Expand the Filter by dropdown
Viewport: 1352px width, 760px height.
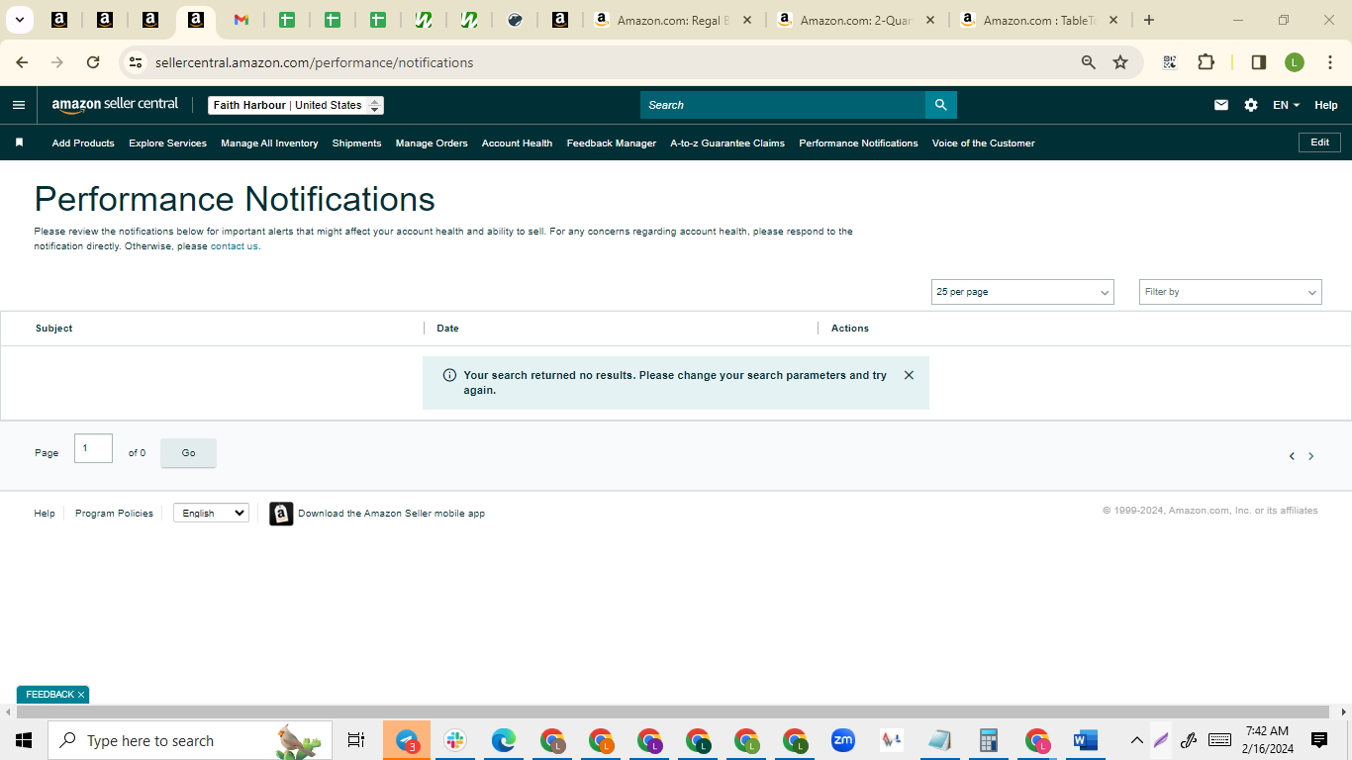(x=1230, y=292)
